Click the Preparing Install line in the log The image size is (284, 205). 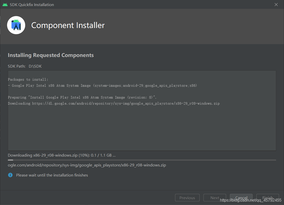[x=82, y=97]
